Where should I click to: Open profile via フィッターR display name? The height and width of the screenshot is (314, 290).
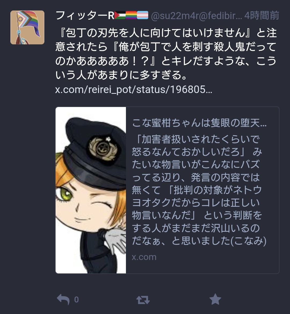[85, 15]
